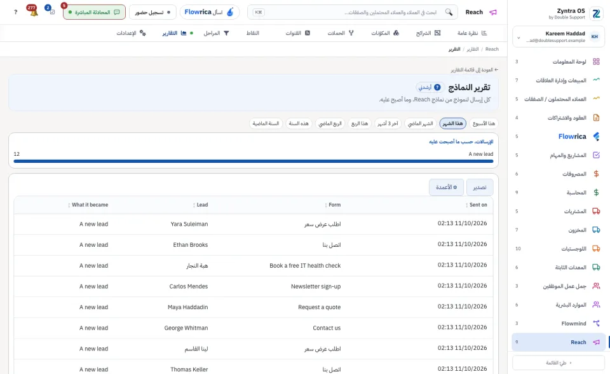
Task: Open الموارد البشرية sidebar icon
Action: 596,305
